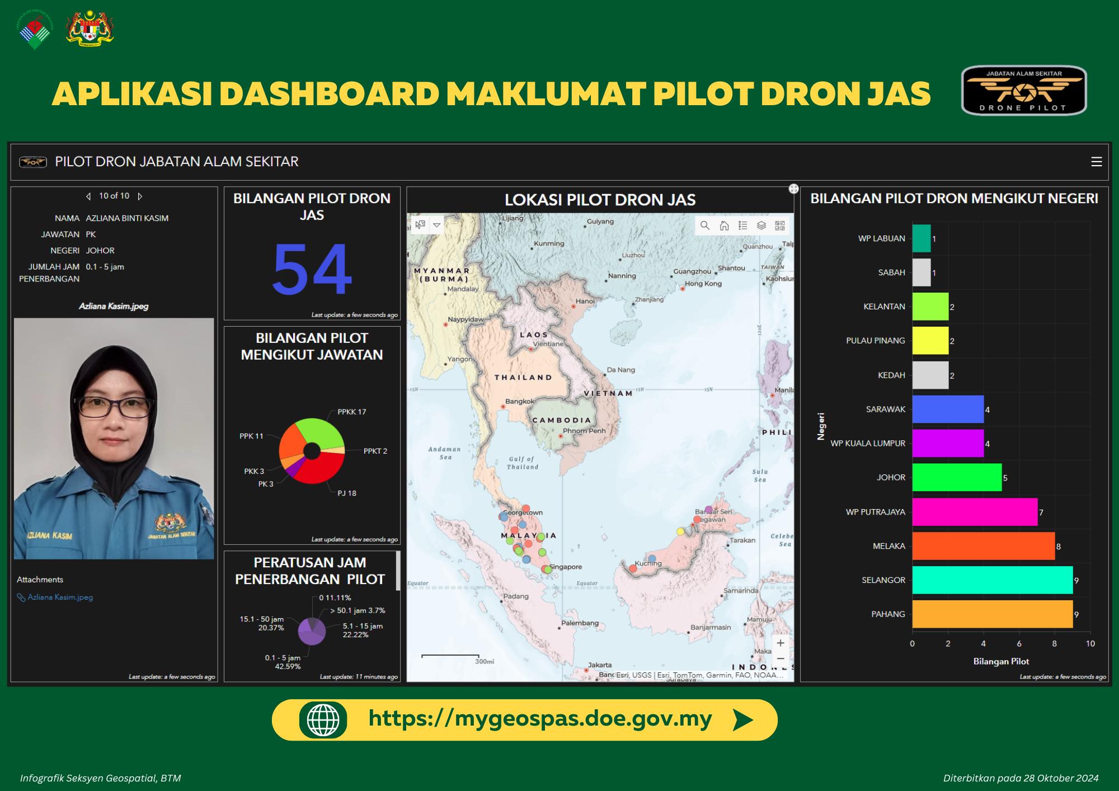Click the '10 of 10' record counter
The image size is (1119, 791).
point(114,196)
